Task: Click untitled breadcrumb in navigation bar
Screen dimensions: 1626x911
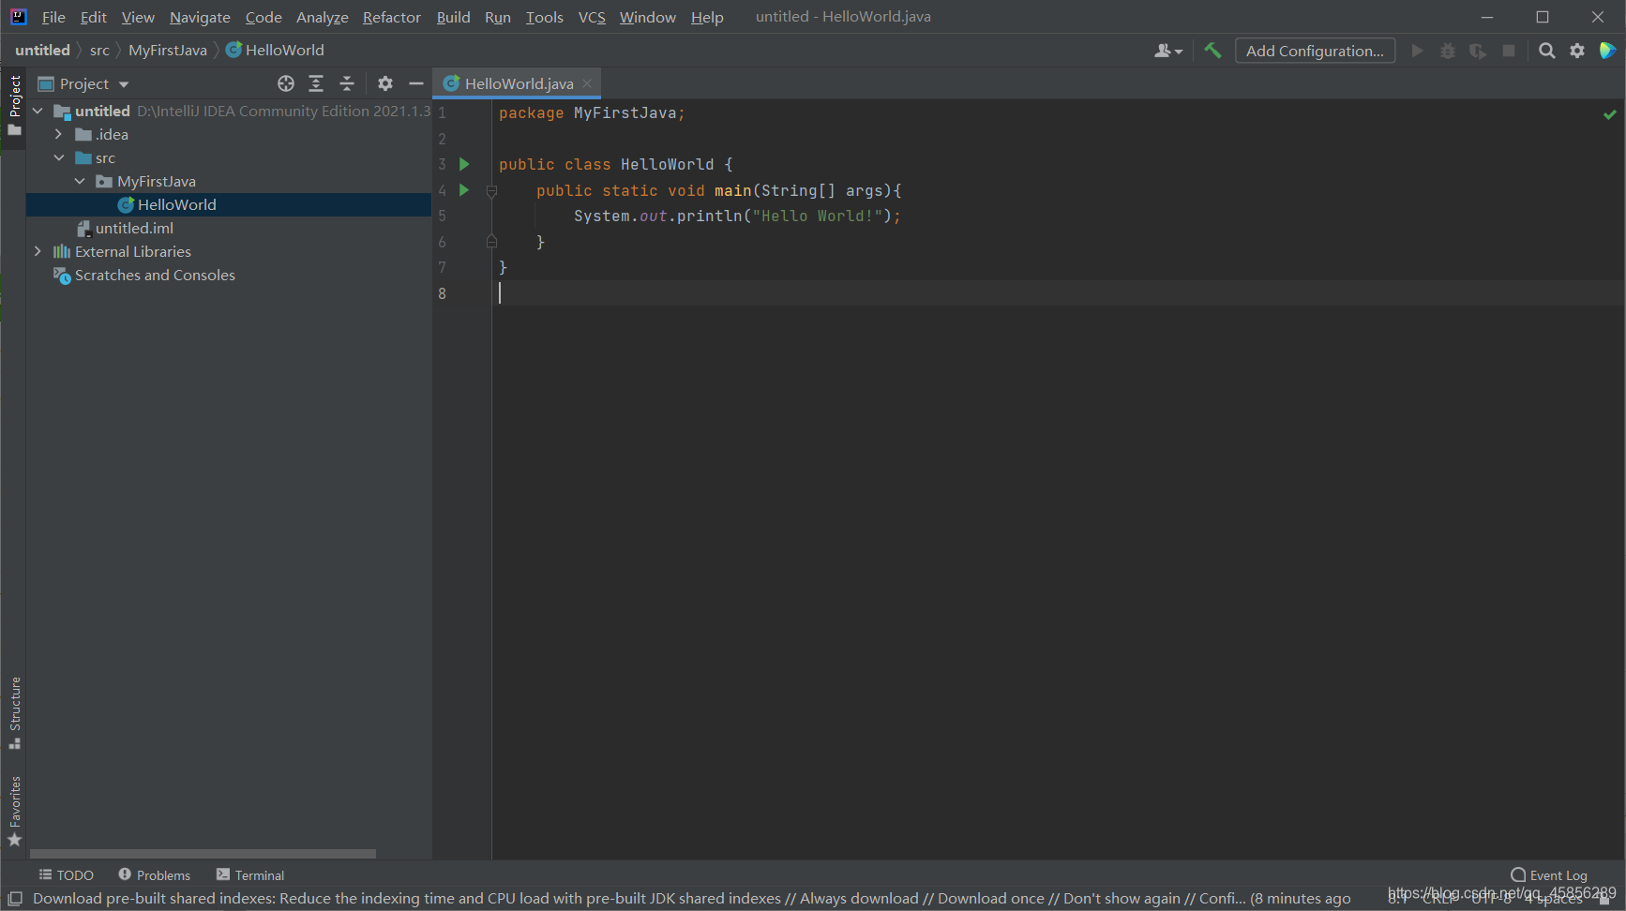Action: click(42, 50)
